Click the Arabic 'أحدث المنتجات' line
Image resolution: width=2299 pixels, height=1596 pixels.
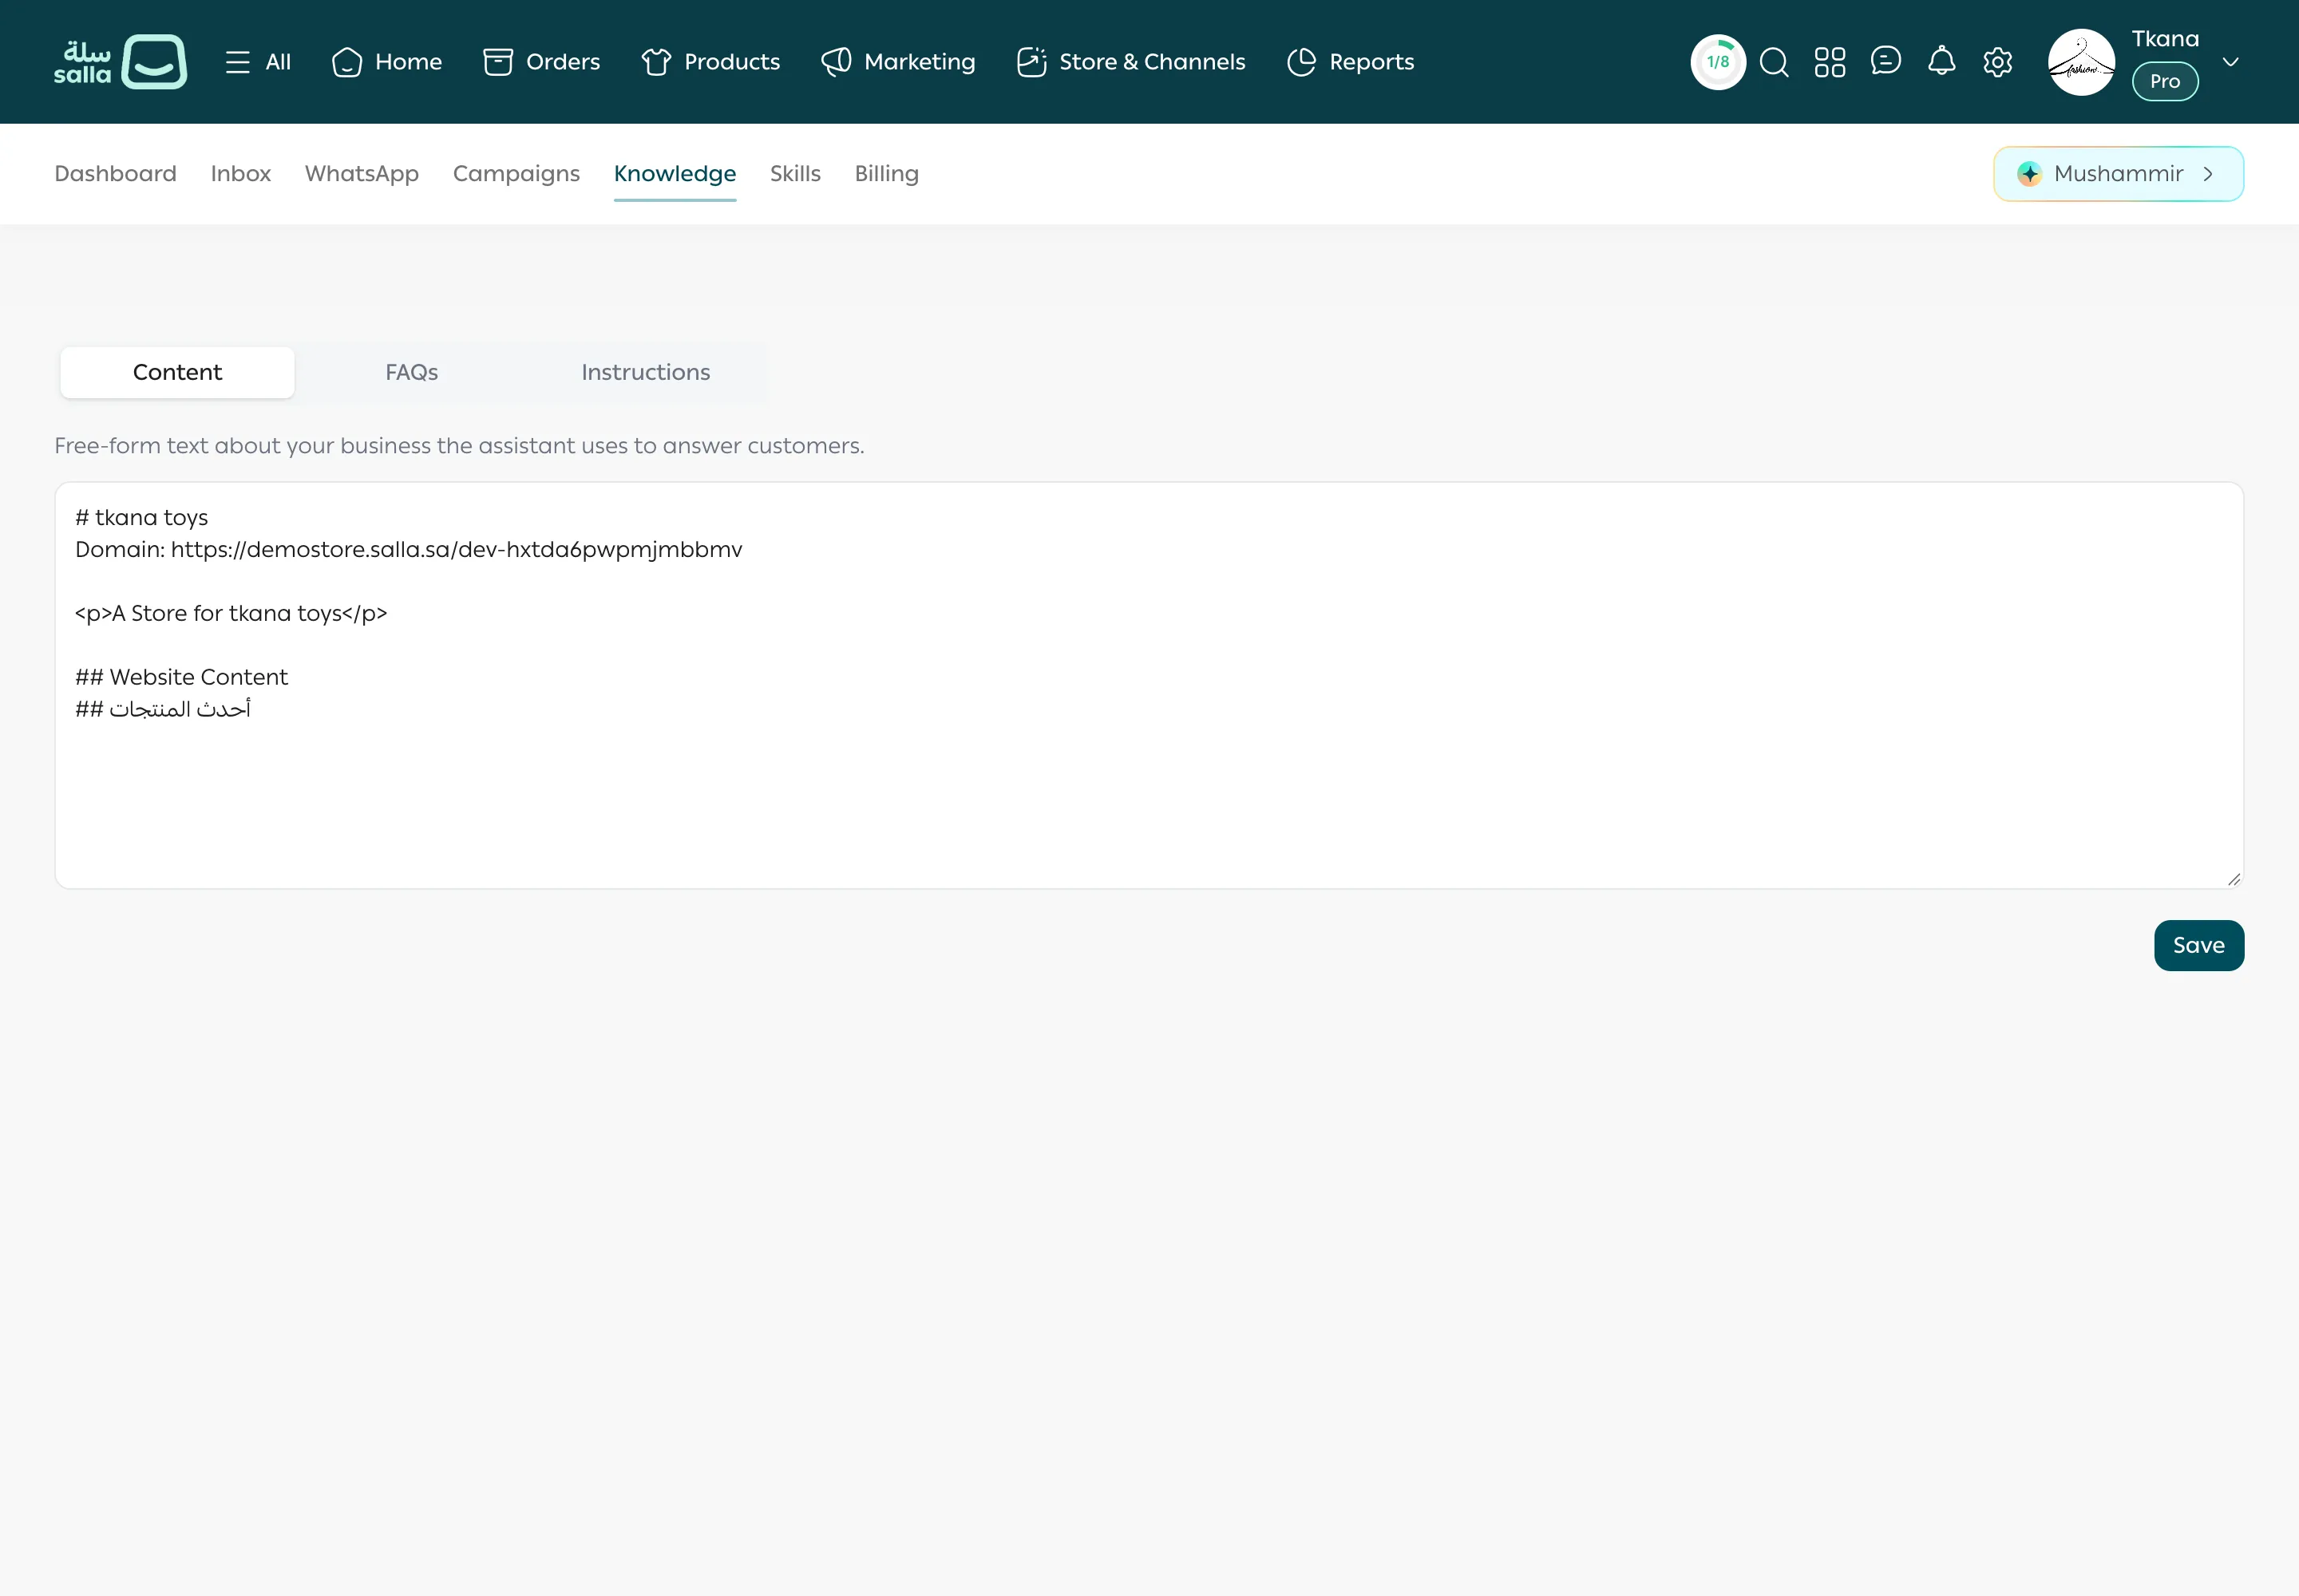click(162, 709)
